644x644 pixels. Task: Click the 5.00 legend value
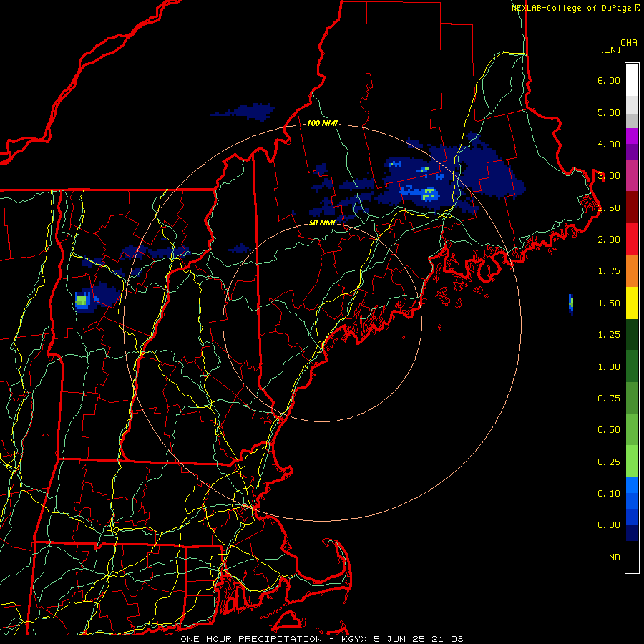609,112
